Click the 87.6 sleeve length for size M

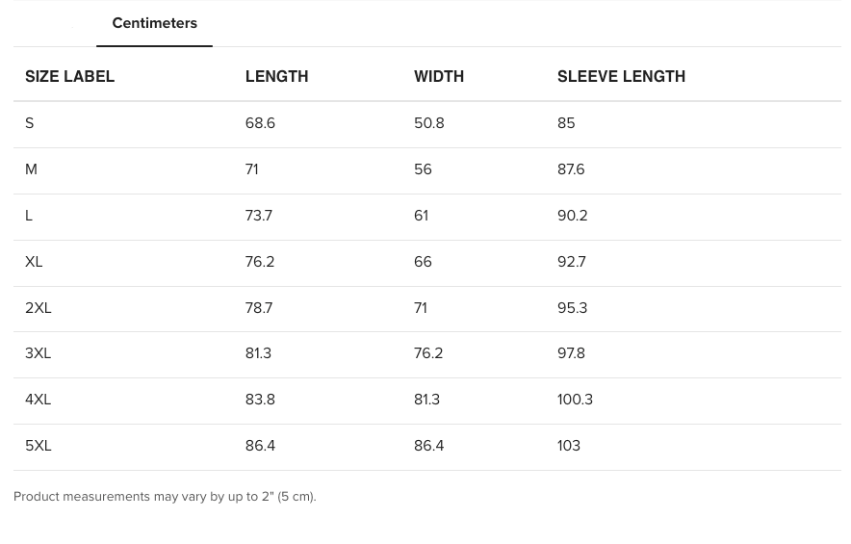point(571,169)
